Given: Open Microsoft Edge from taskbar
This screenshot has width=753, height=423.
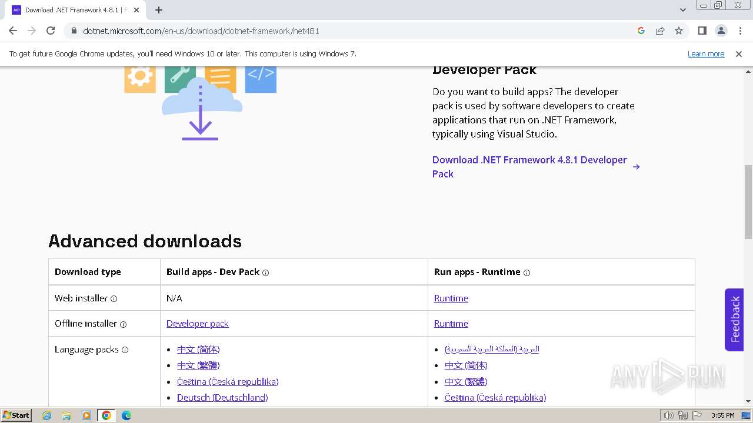Looking at the screenshot, I should pyautogui.click(x=126, y=415).
